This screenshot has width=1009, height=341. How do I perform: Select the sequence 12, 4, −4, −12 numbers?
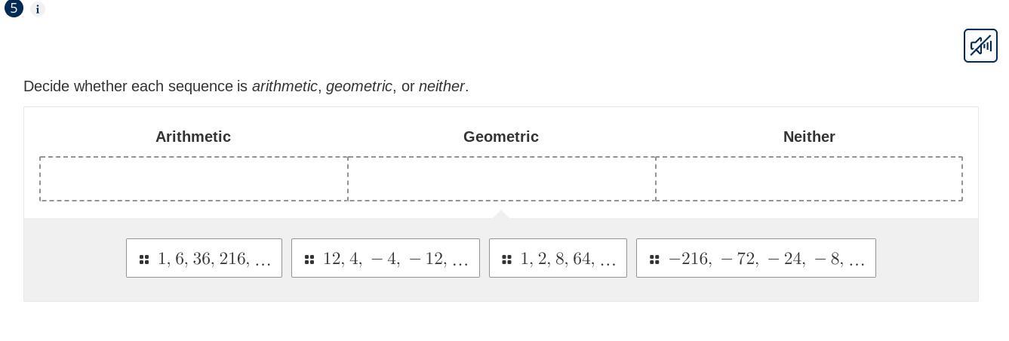pos(395,259)
